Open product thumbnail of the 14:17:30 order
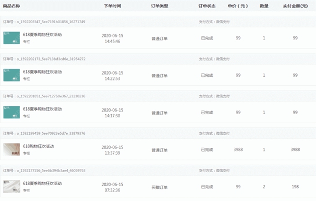 pos(12,112)
